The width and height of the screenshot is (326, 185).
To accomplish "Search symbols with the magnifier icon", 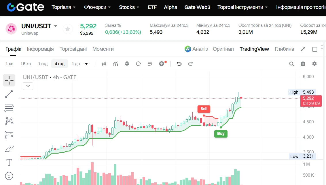I will (x=291, y=64).
